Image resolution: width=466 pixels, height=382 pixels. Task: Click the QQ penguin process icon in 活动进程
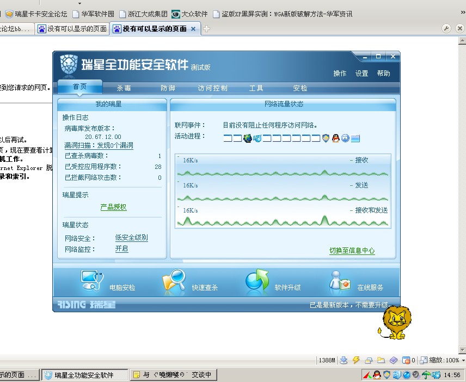pyautogui.click(x=335, y=138)
